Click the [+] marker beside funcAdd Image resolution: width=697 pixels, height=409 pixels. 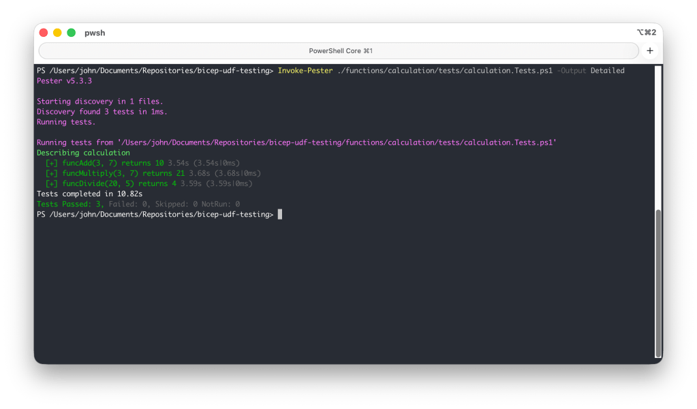point(52,163)
